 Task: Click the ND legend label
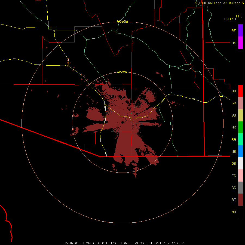[234, 212]
